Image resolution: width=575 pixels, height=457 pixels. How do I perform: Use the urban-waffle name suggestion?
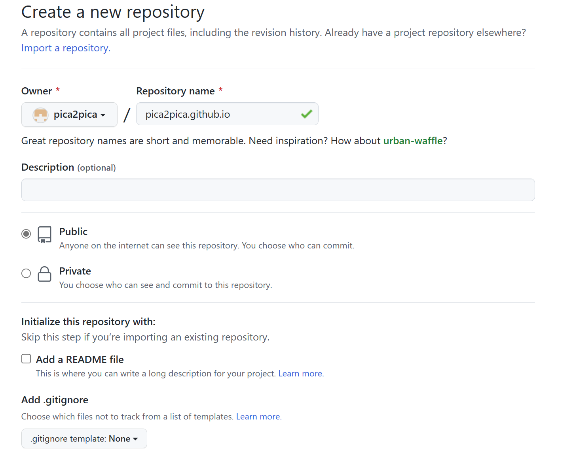pyautogui.click(x=413, y=141)
